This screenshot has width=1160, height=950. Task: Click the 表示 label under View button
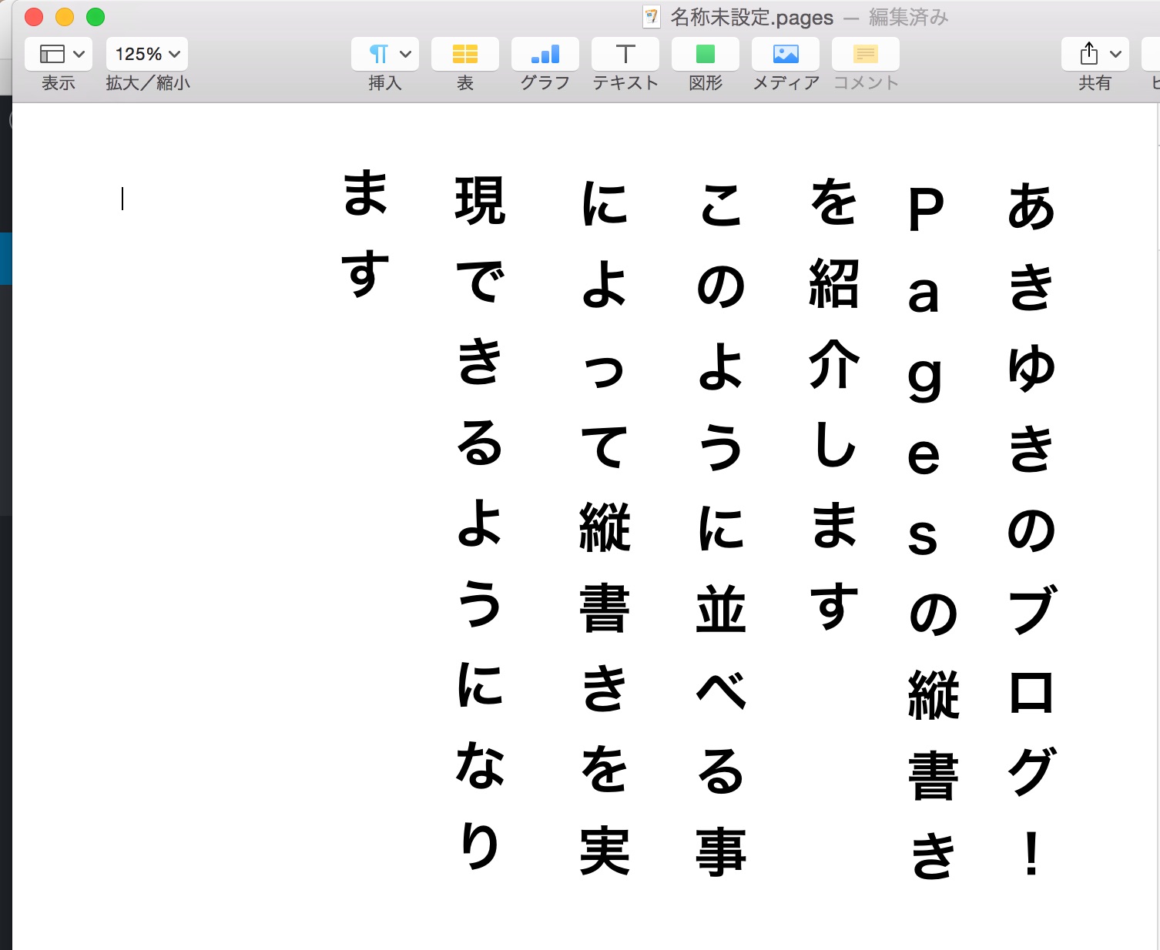tap(59, 83)
